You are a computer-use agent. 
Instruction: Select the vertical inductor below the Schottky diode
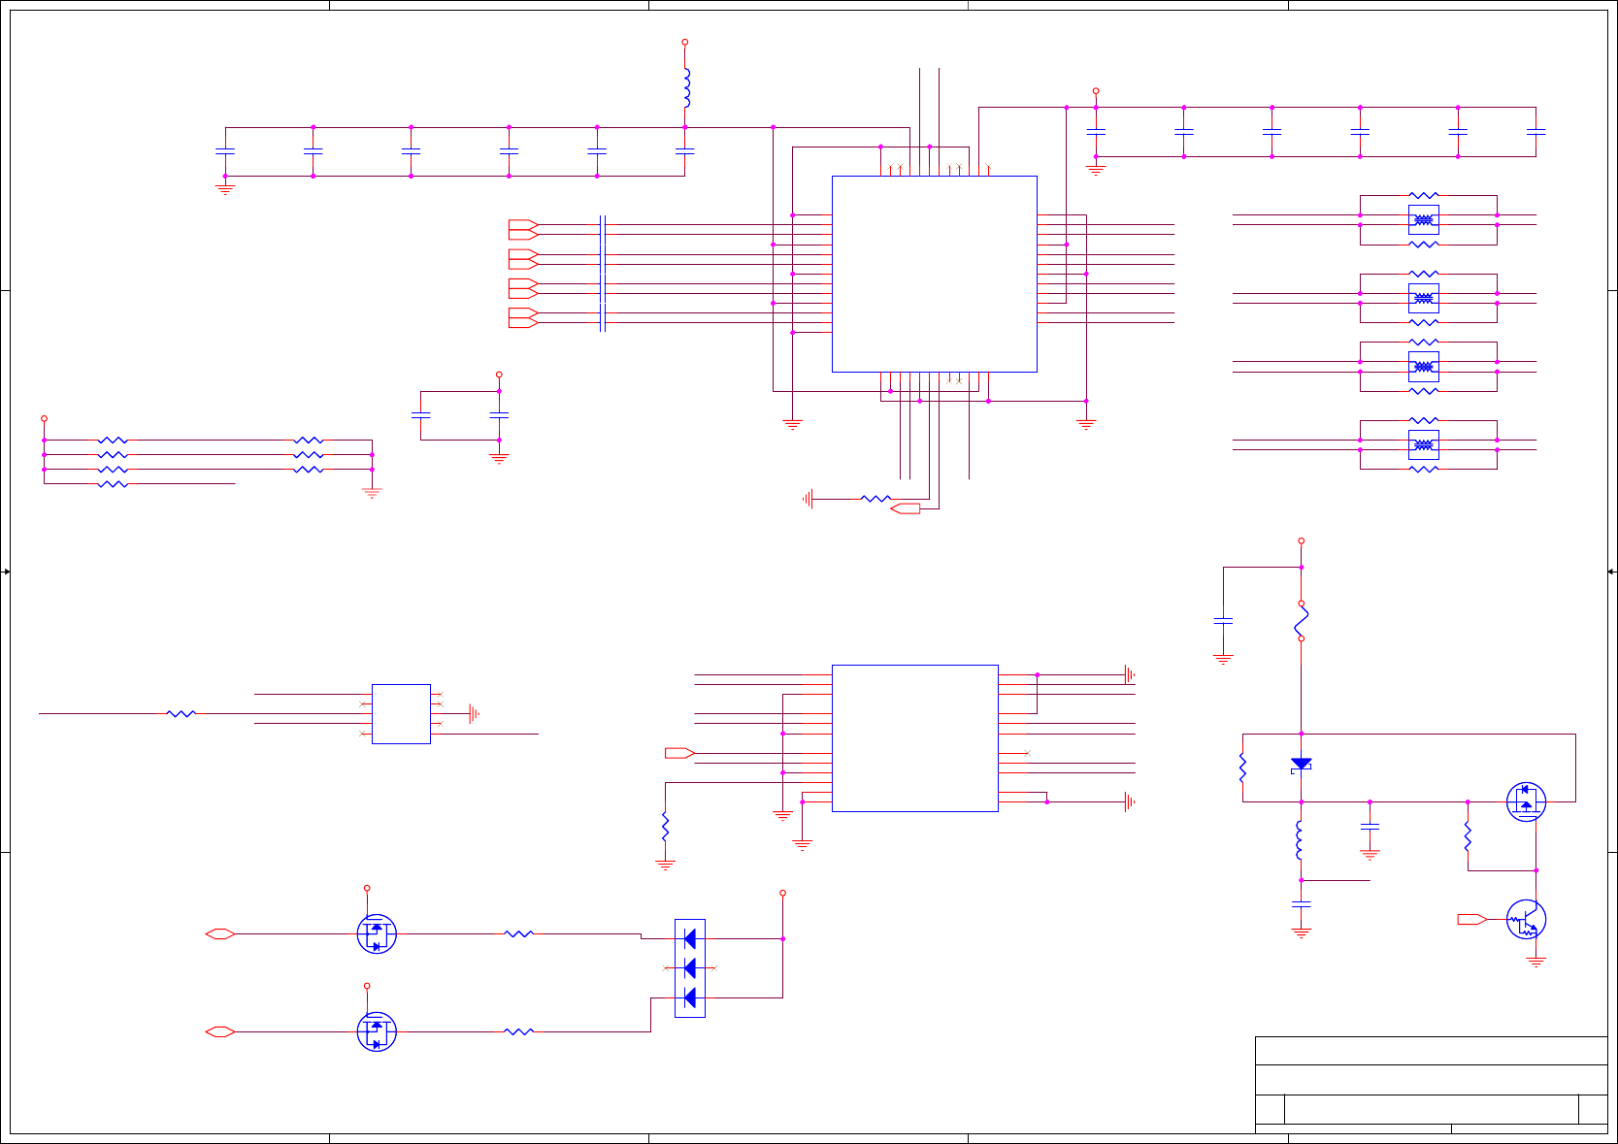coord(1300,840)
